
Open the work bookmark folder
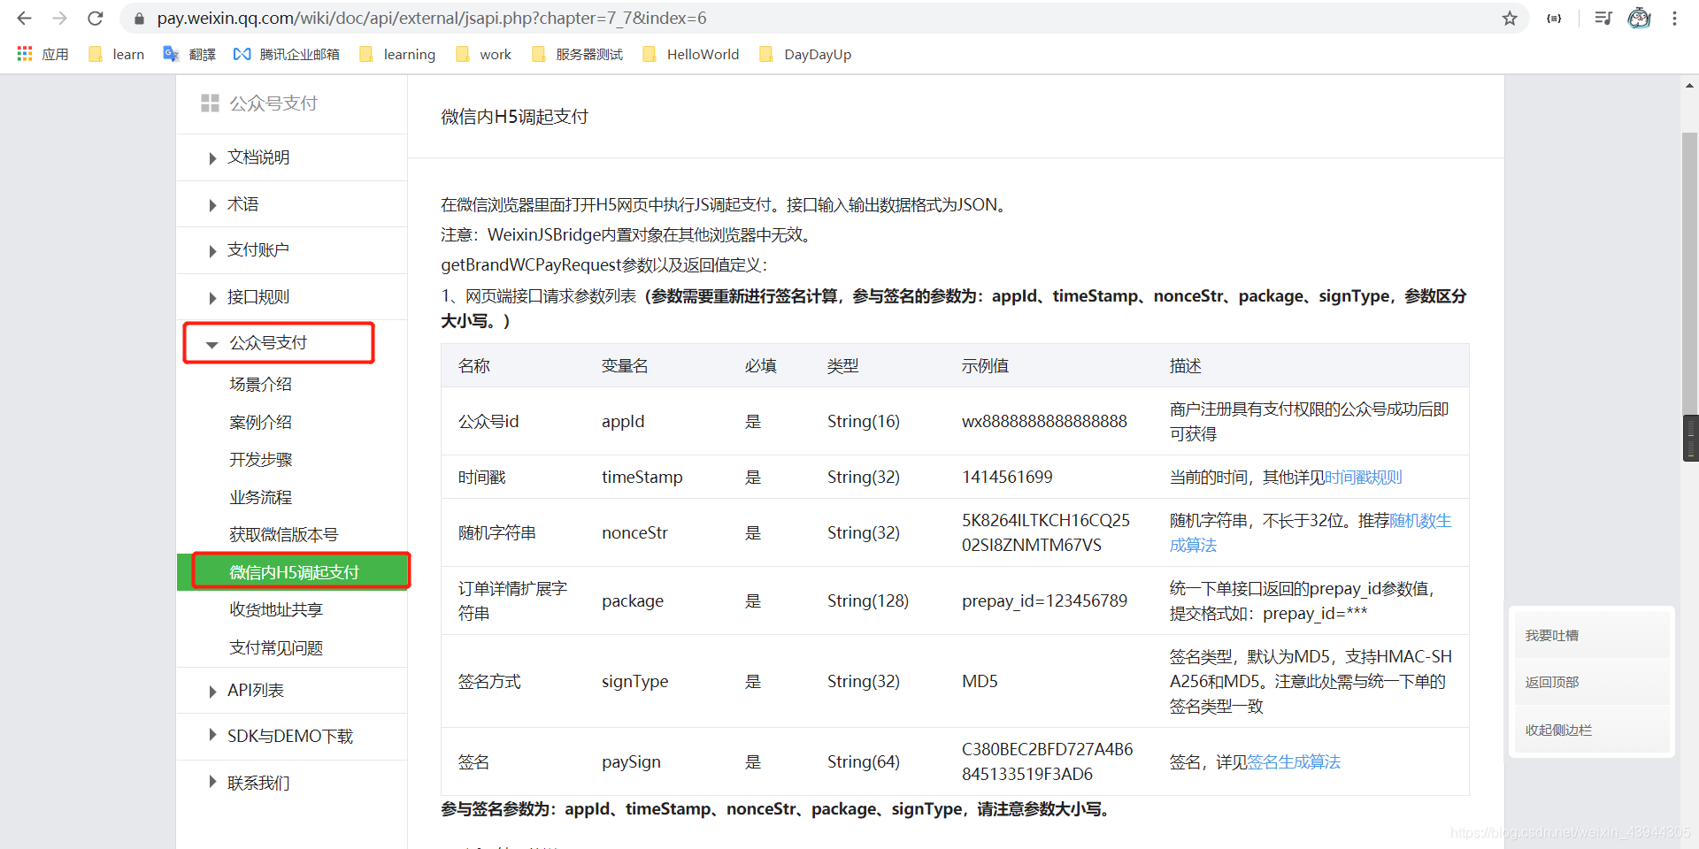click(x=483, y=54)
